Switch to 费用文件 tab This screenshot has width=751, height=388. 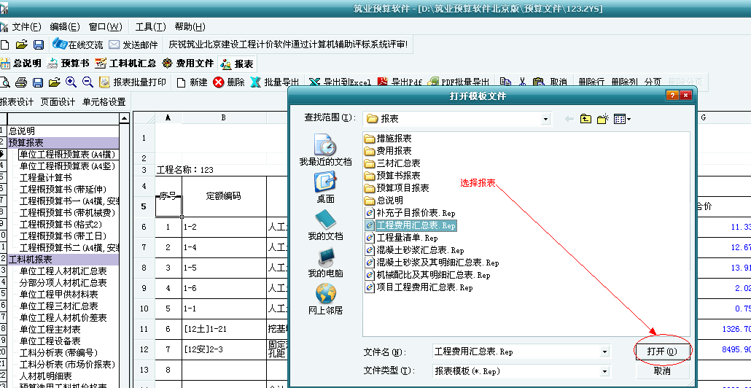point(188,63)
